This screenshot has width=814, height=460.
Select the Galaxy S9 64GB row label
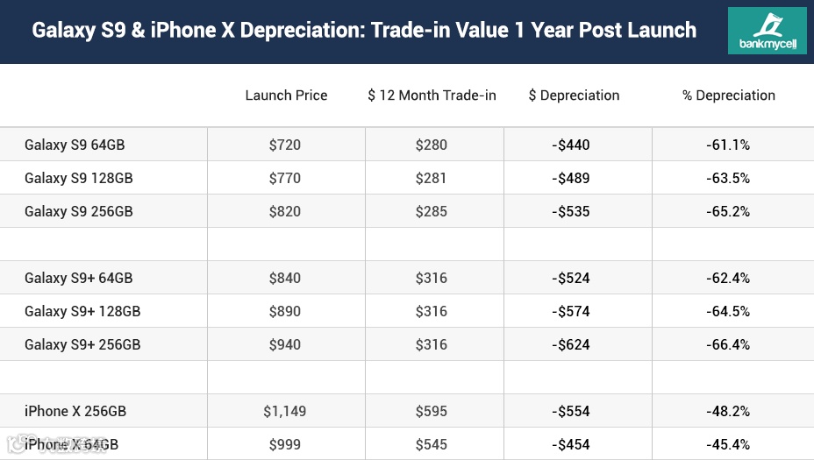coord(75,145)
